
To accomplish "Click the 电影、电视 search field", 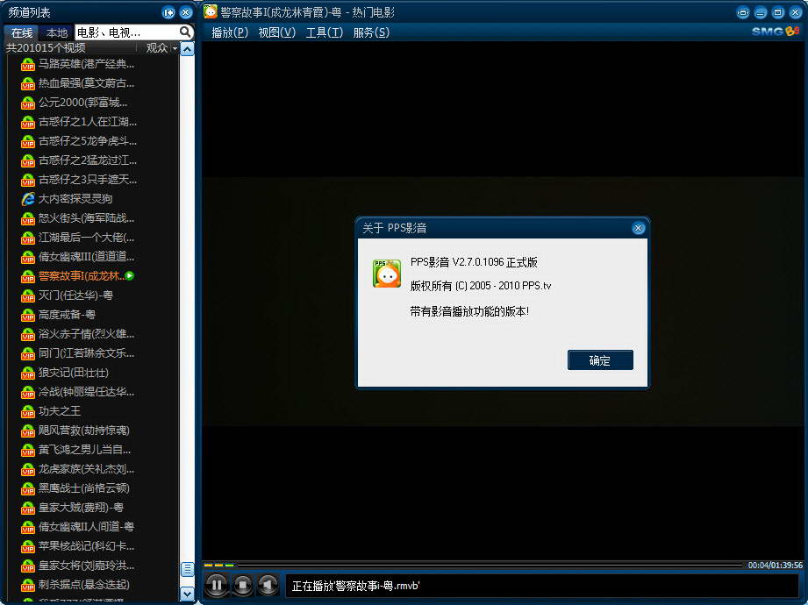I will (x=125, y=32).
